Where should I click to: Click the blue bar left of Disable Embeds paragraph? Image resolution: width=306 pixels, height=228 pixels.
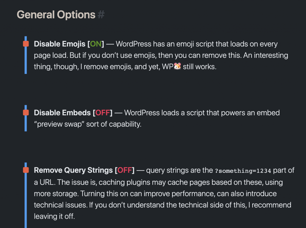click(26, 124)
